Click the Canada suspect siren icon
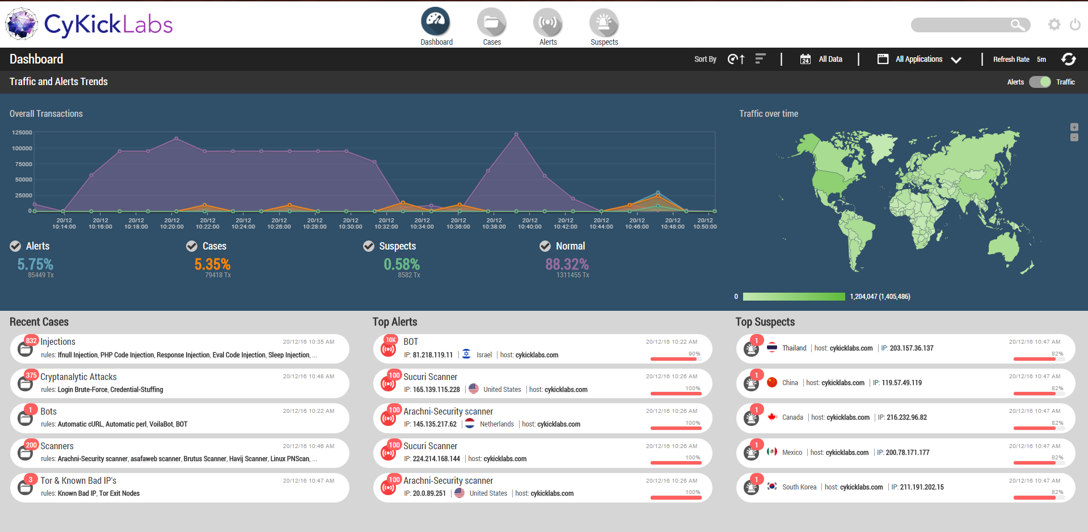The image size is (1088, 532). point(751,418)
